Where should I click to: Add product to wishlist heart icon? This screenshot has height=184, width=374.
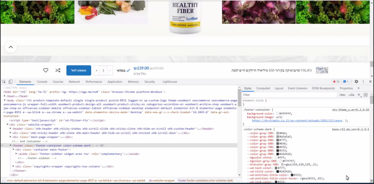coord(46,70)
